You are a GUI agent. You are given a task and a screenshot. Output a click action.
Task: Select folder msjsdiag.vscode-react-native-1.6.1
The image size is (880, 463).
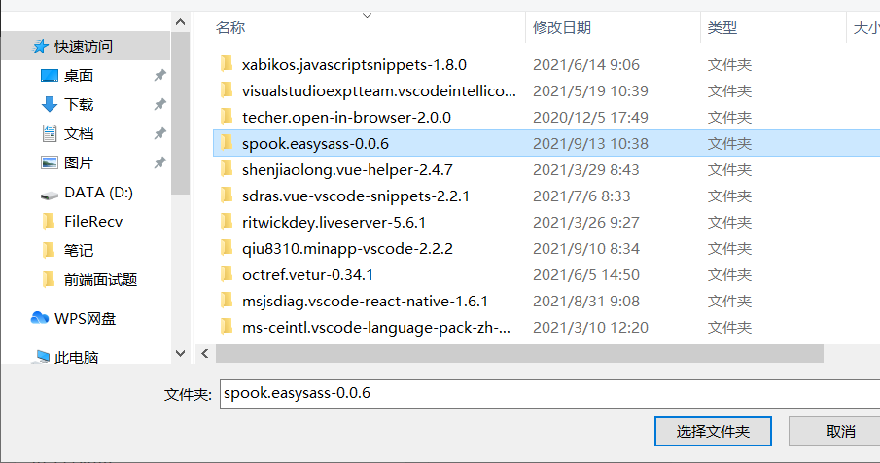click(x=365, y=302)
